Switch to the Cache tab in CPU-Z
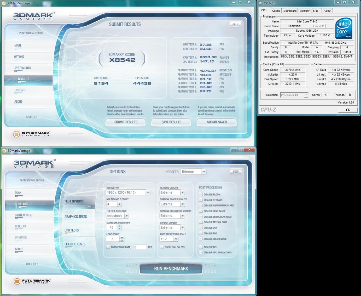The height and width of the screenshot is (296, 361). click(x=276, y=11)
